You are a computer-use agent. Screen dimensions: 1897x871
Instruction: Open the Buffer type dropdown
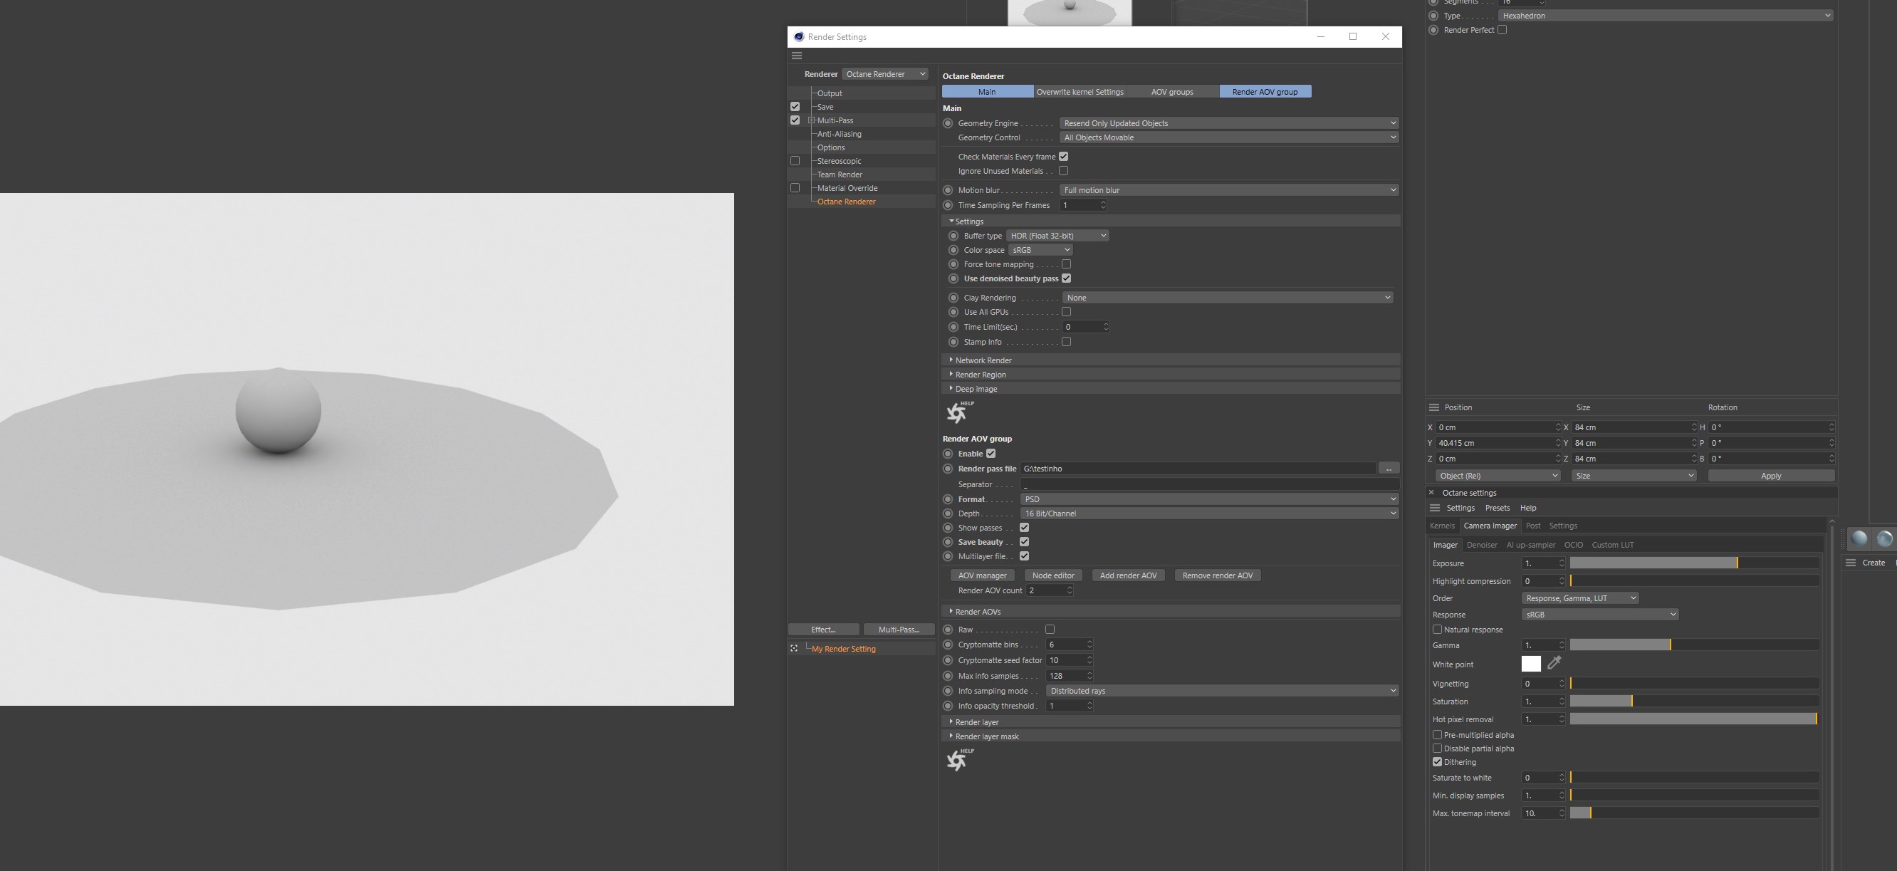point(1057,236)
